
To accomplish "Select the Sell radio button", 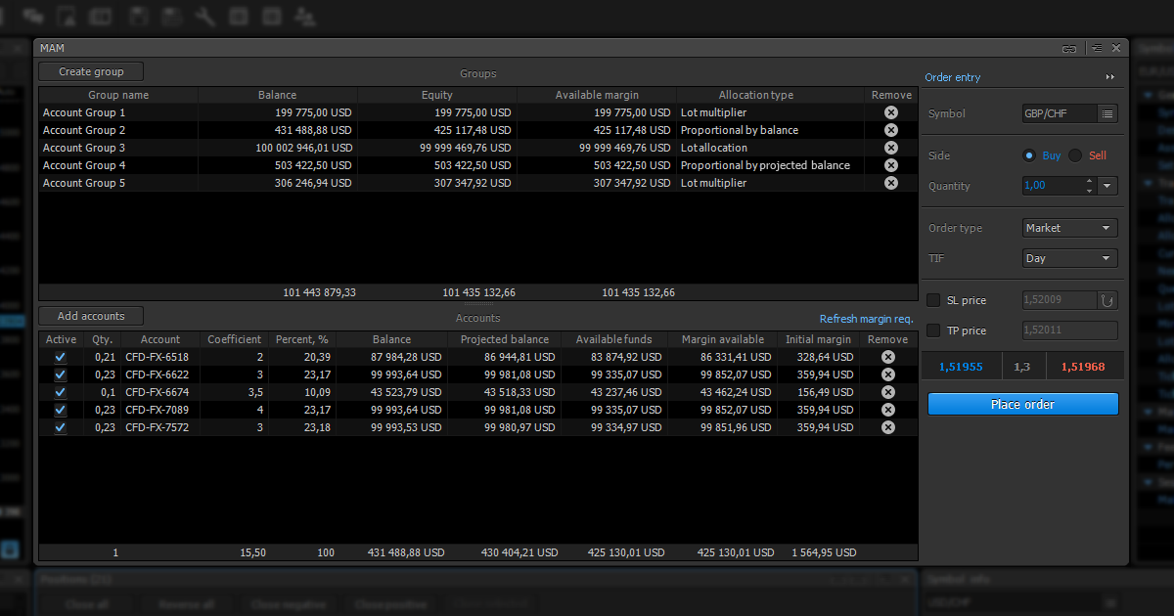I will click(1076, 155).
